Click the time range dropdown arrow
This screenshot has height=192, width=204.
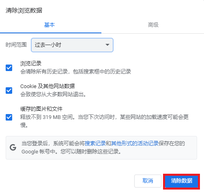coord(107,45)
